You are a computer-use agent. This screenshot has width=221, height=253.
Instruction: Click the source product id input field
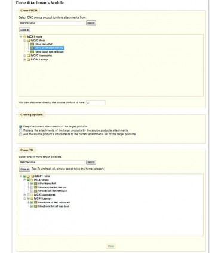click(x=96, y=103)
